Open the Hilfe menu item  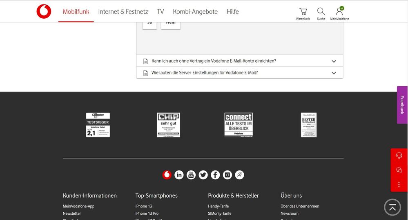point(233,12)
